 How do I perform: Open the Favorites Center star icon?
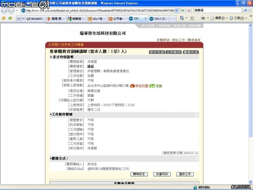point(4,18)
